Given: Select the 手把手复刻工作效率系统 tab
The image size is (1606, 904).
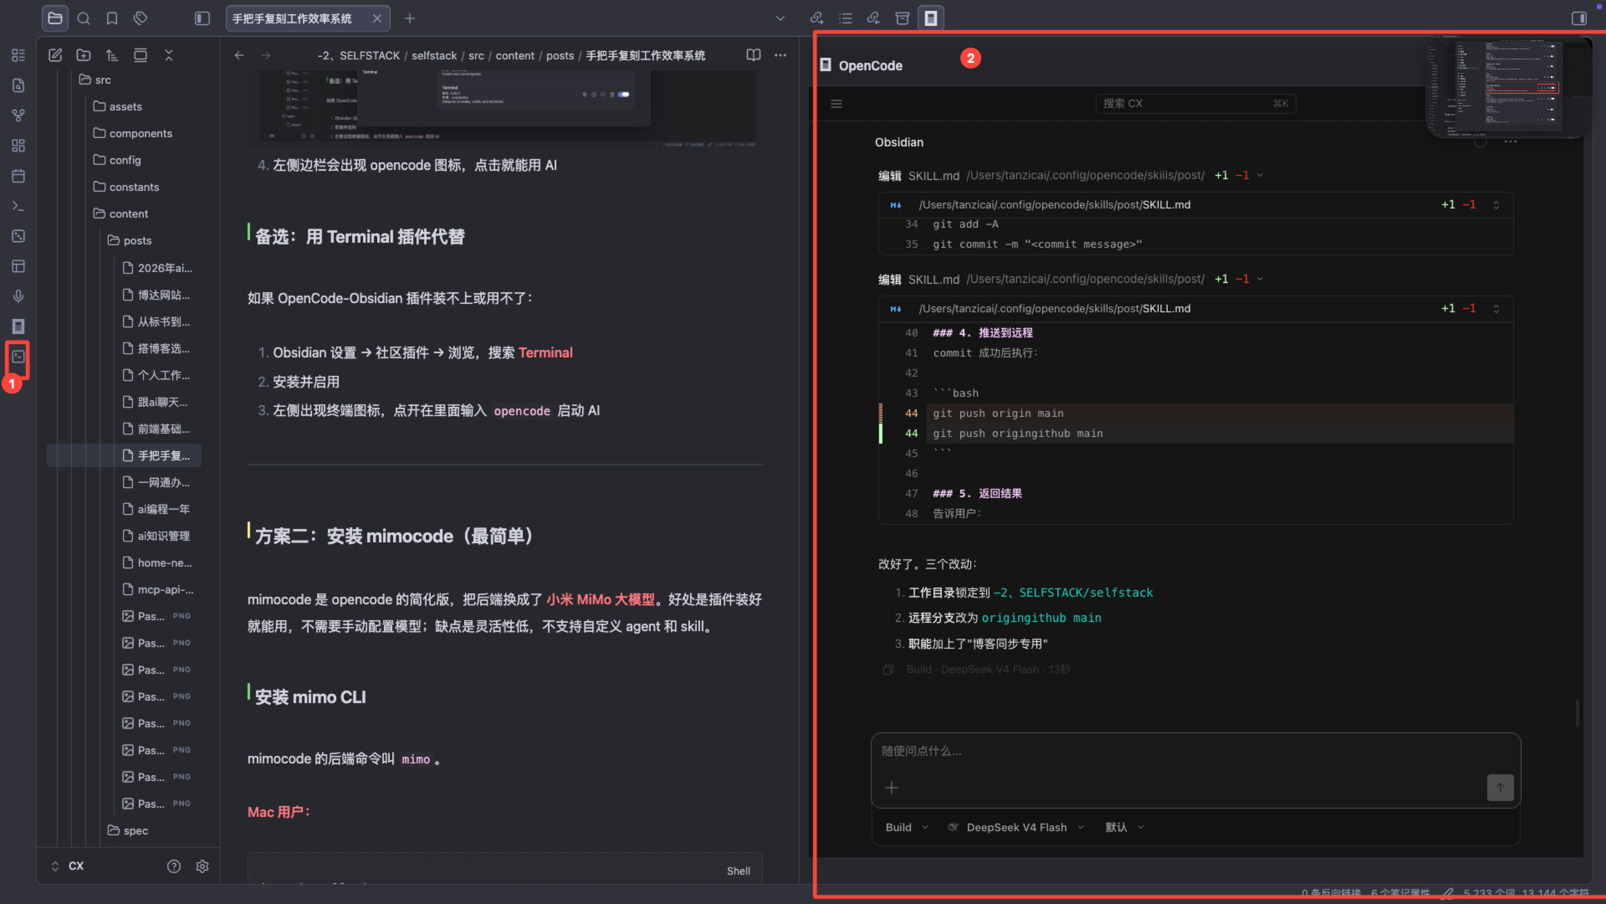Looking at the screenshot, I should coord(292,19).
